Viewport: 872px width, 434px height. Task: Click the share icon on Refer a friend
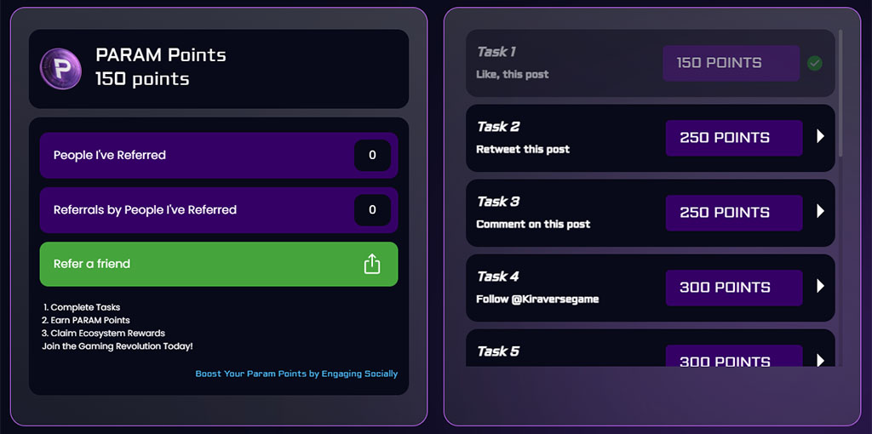point(372,264)
